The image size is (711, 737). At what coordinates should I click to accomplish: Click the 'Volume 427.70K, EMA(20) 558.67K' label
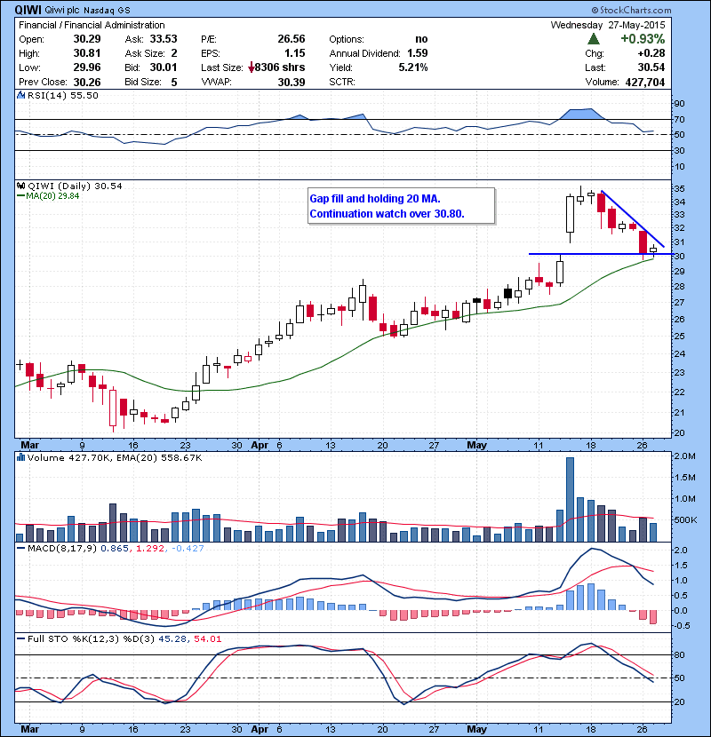click(115, 457)
